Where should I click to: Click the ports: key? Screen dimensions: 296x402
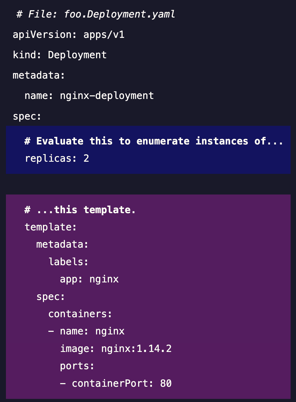point(77,366)
